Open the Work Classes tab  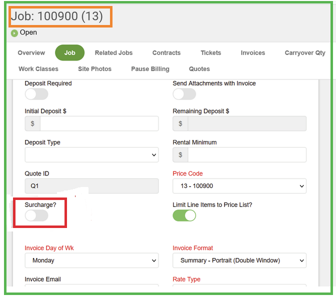[x=38, y=69]
